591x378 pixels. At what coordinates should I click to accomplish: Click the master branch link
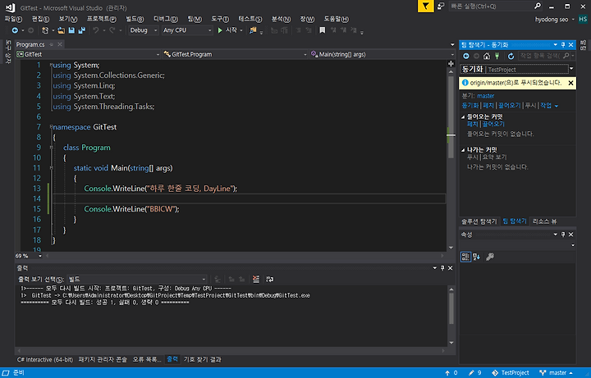(x=485, y=96)
